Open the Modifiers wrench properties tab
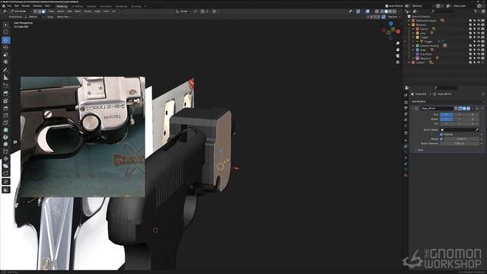The height and width of the screenshot is (274, 487). (x=406, y=146)
